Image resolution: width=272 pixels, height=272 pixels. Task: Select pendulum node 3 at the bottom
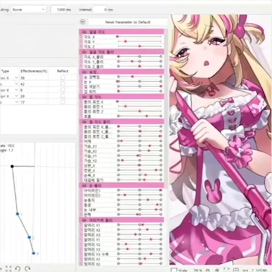[x=34, y=253]
